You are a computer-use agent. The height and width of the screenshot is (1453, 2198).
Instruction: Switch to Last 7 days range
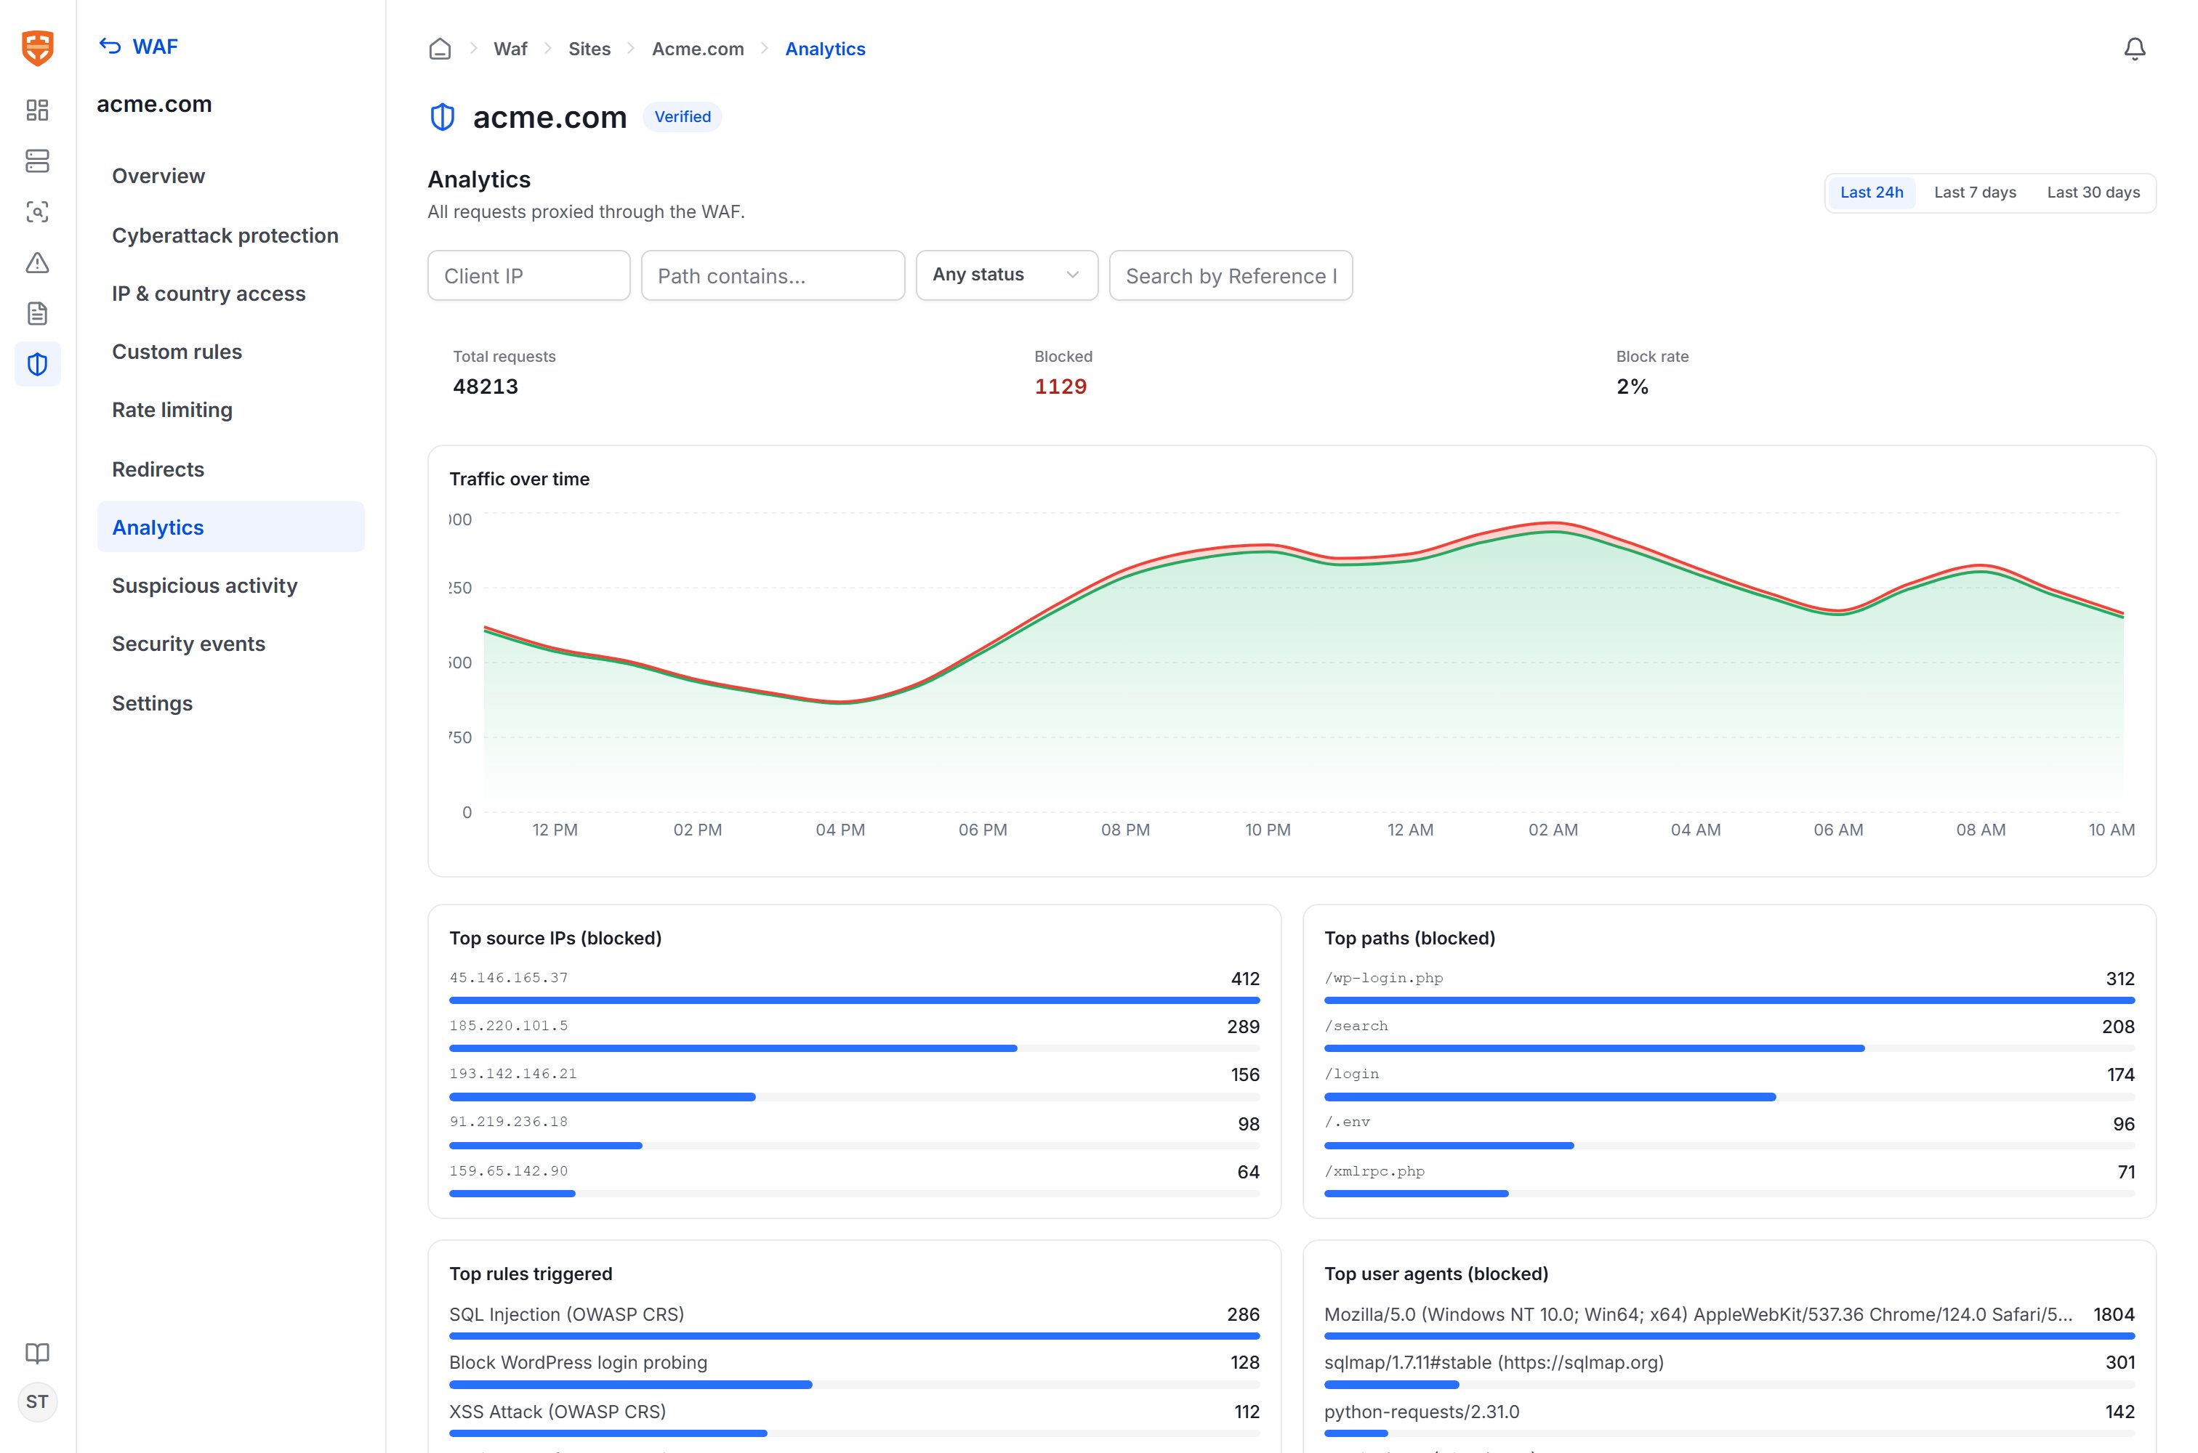(x=1975, y=193)
